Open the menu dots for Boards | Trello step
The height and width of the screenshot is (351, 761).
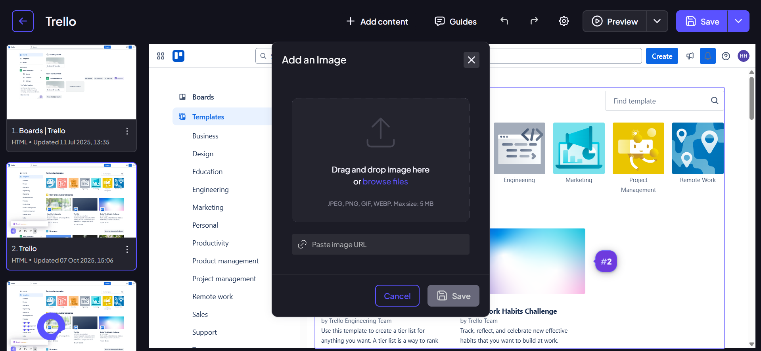[127, 131]
